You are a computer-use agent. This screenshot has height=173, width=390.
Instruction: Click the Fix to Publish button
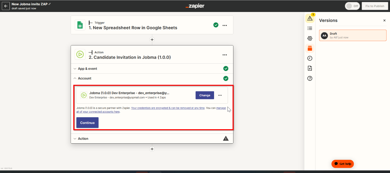click(375, 6)
